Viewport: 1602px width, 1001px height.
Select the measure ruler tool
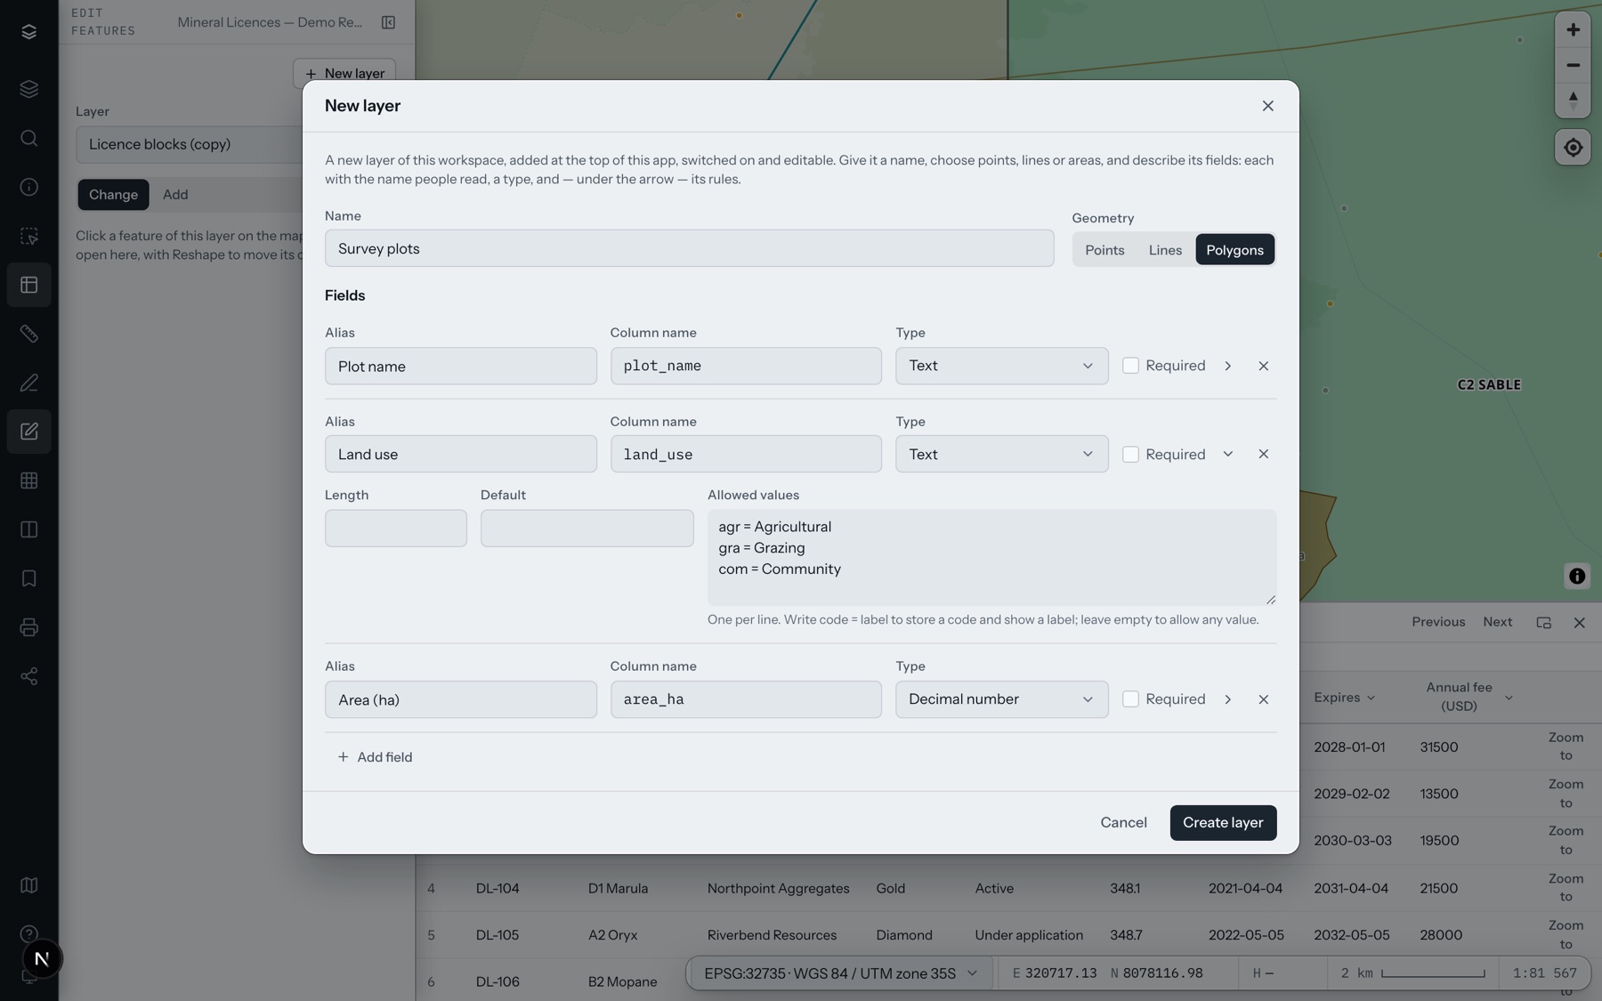(28, 334)
